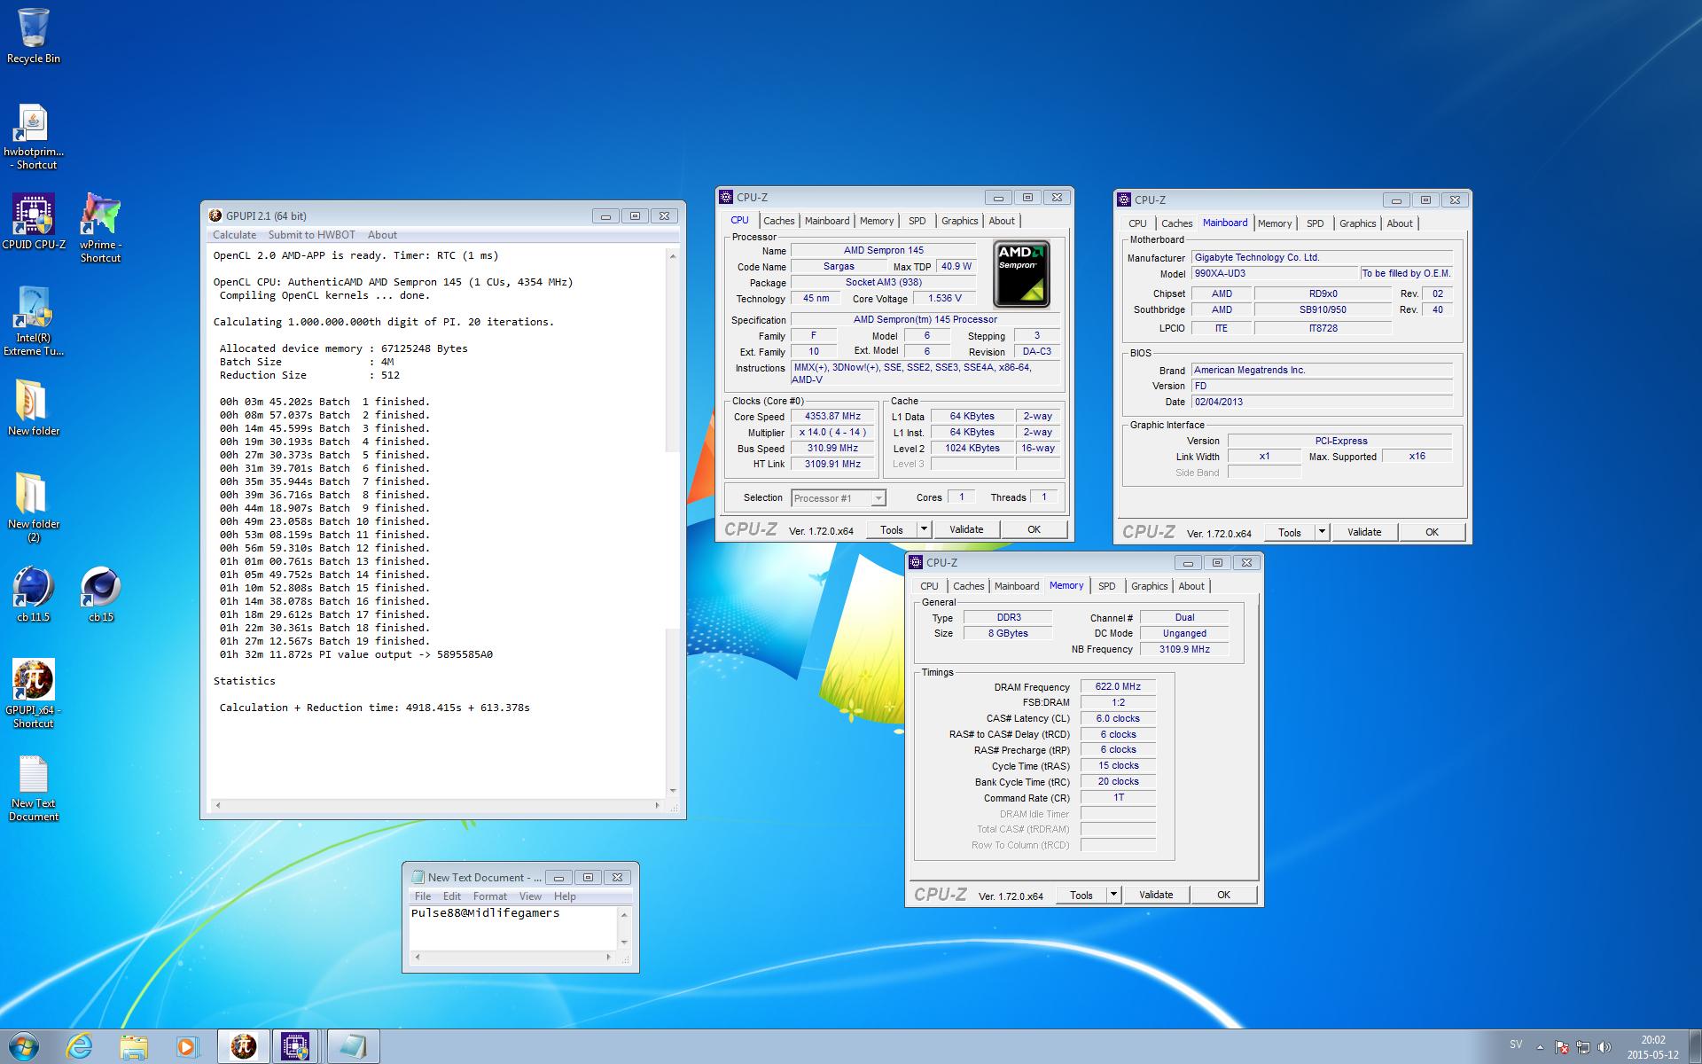
Task: Open Windows Explorer from taskbar
Action: tap(133, 1047)
